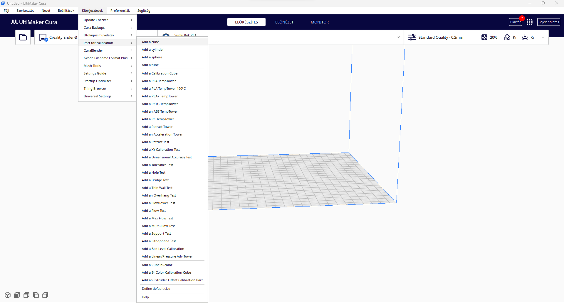Screen dimensions: 564x303
Task: Choose Add a Calibration Cube
Action: click(x=172, y=73)
